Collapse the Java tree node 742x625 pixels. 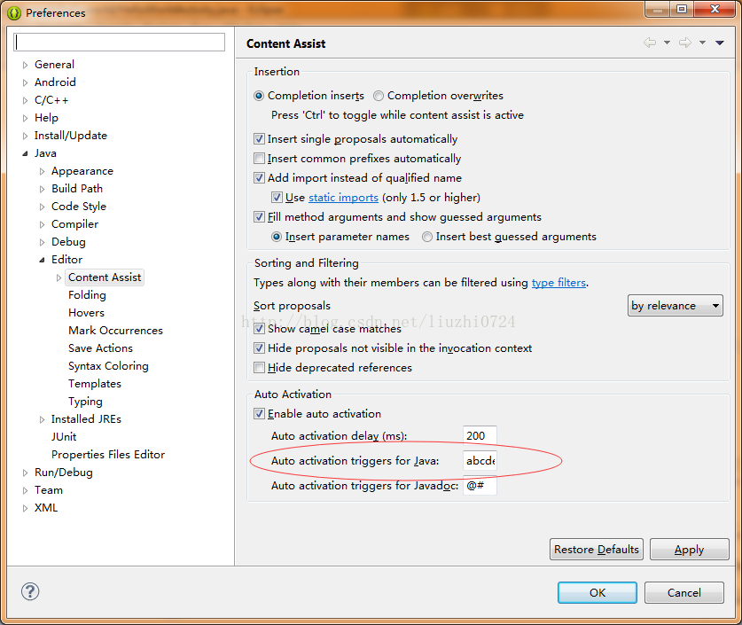pos(25,153)
